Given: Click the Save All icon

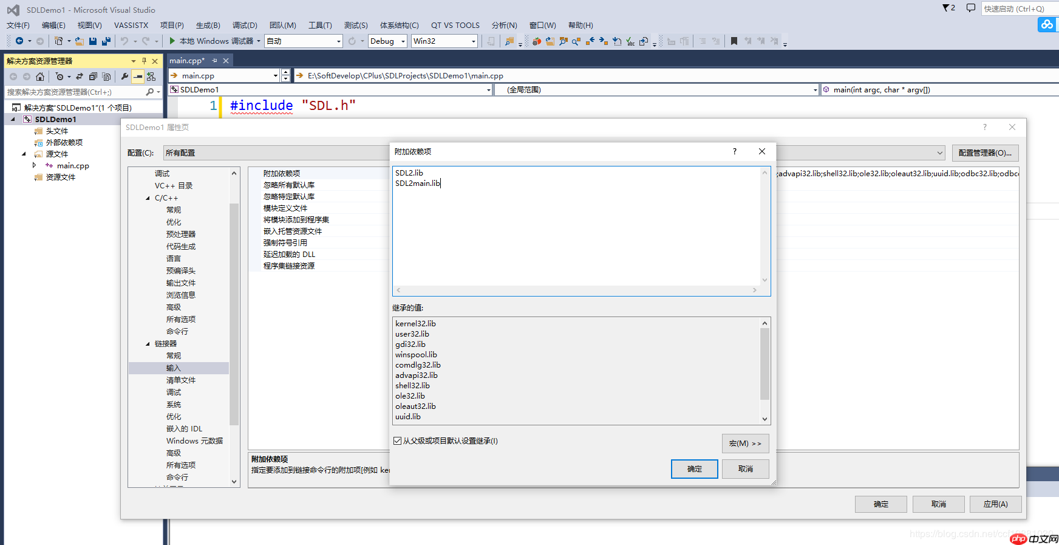Looking at the screenshot, I should pyautogui.click(x=106, y=41).
